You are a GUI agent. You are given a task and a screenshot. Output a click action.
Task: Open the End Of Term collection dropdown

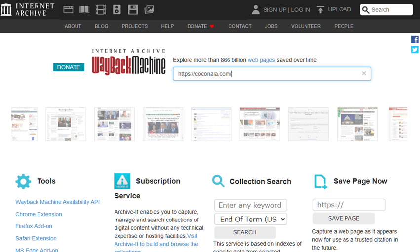[250, 219]
